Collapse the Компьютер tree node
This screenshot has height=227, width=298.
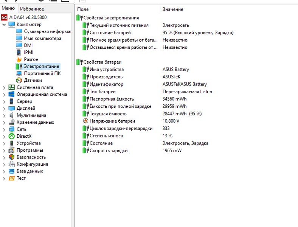(4, 25)
